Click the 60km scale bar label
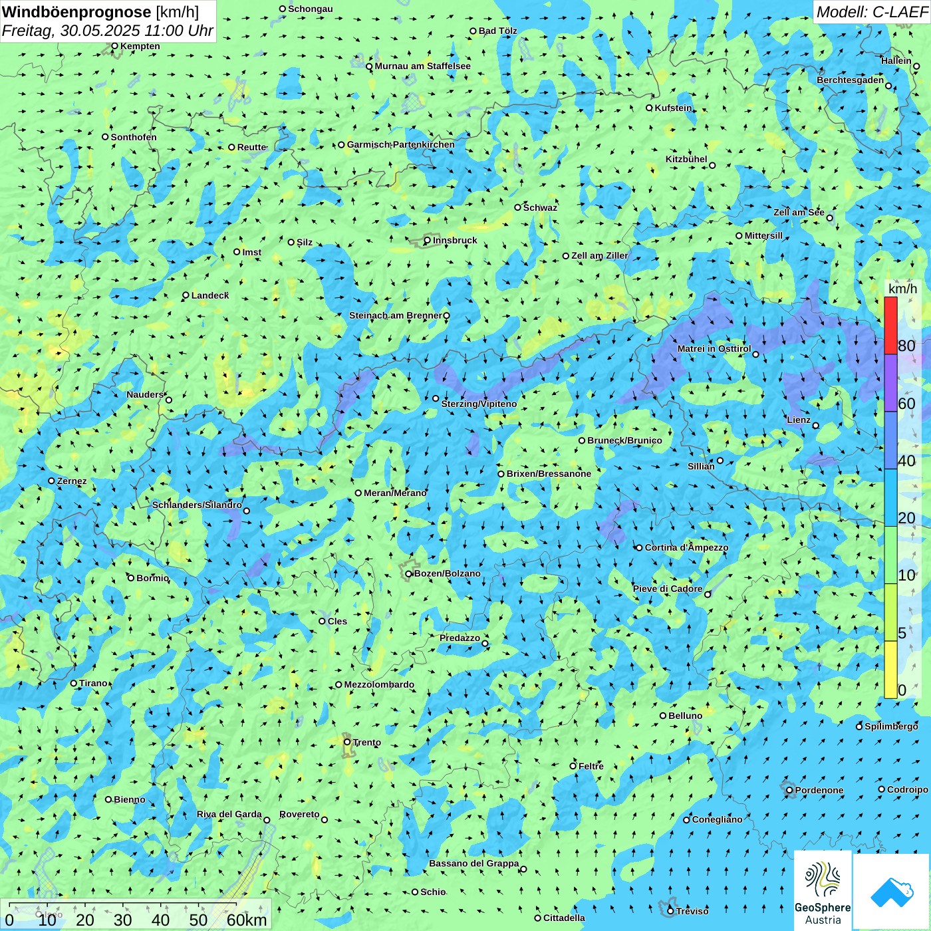 coord(247,920)
